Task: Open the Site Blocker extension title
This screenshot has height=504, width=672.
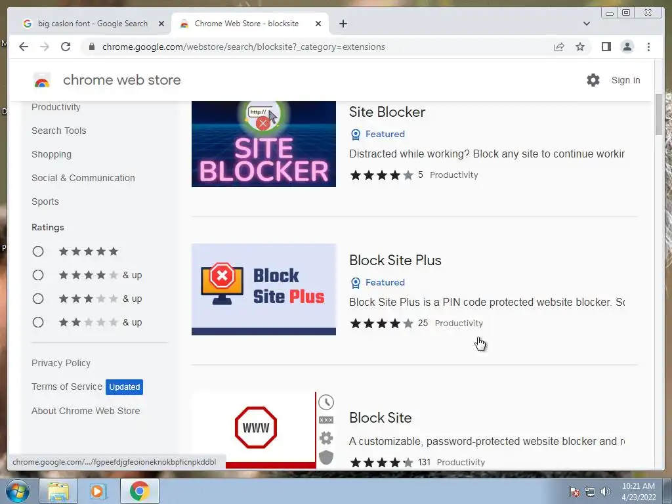Action: click(x=387, y=112)
